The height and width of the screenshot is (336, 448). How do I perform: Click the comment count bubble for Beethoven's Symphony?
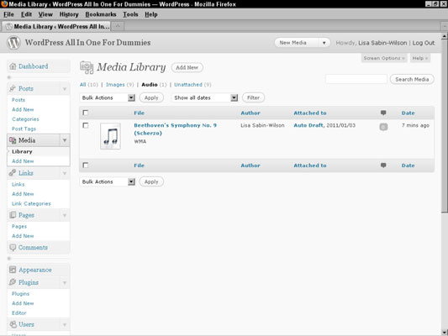click(383, 127)
